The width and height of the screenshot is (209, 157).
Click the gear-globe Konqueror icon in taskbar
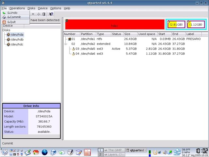(x=53, y=152)
